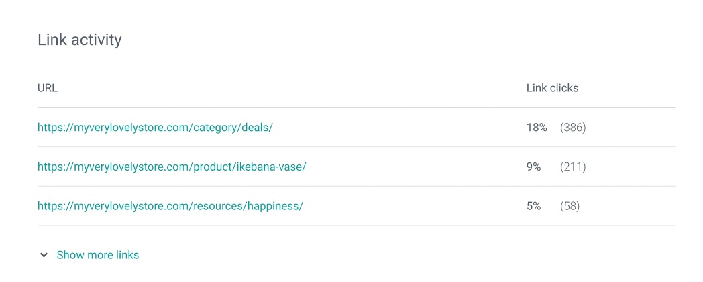Click the Link clicks column header
Image resolution: width=703 pixels, height=282 pixels.
click(552, 88)
